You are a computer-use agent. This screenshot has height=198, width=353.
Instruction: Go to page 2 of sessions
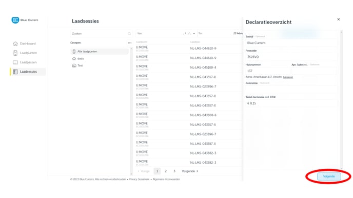166,171
